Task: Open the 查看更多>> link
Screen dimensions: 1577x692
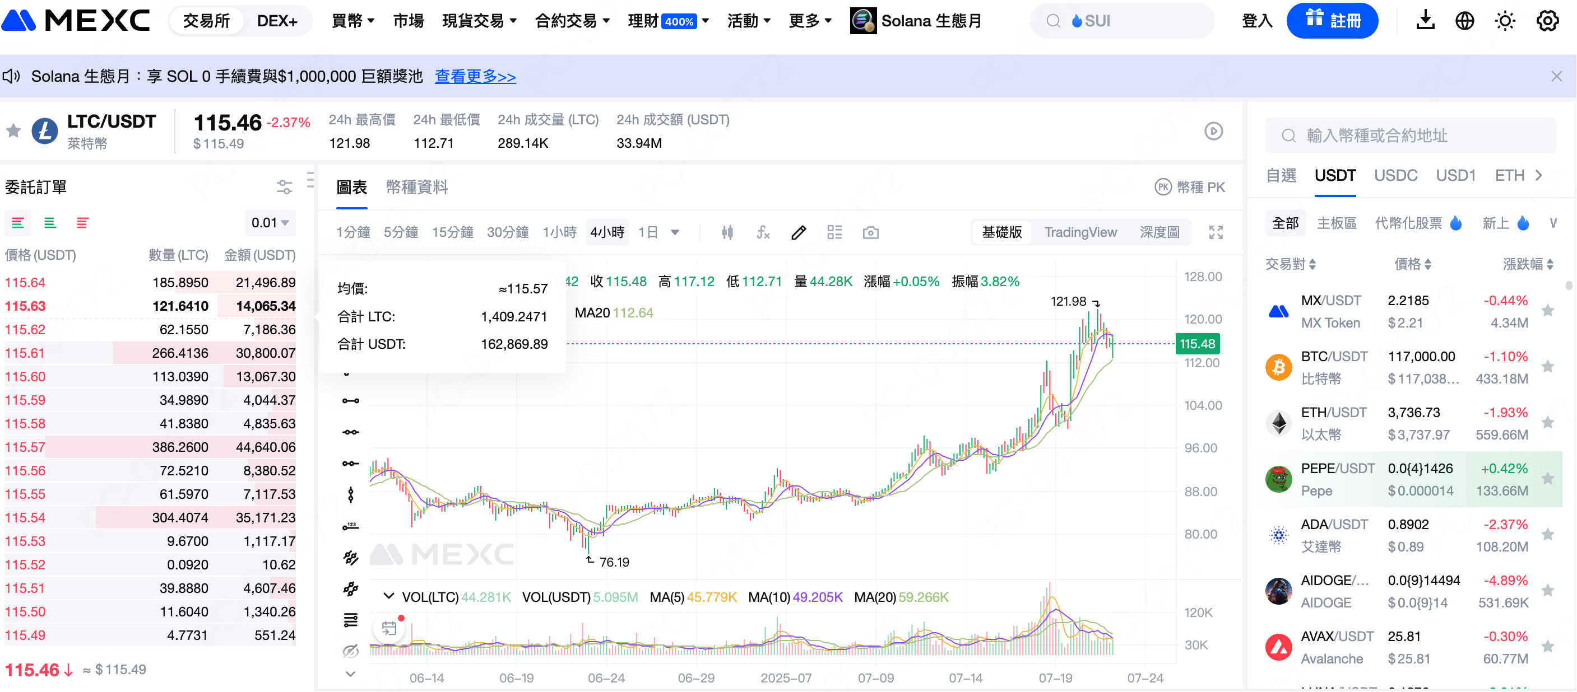Action: click(x=475, y=76)
